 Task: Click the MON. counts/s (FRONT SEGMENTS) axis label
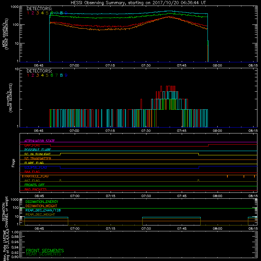tap(5, 34)
